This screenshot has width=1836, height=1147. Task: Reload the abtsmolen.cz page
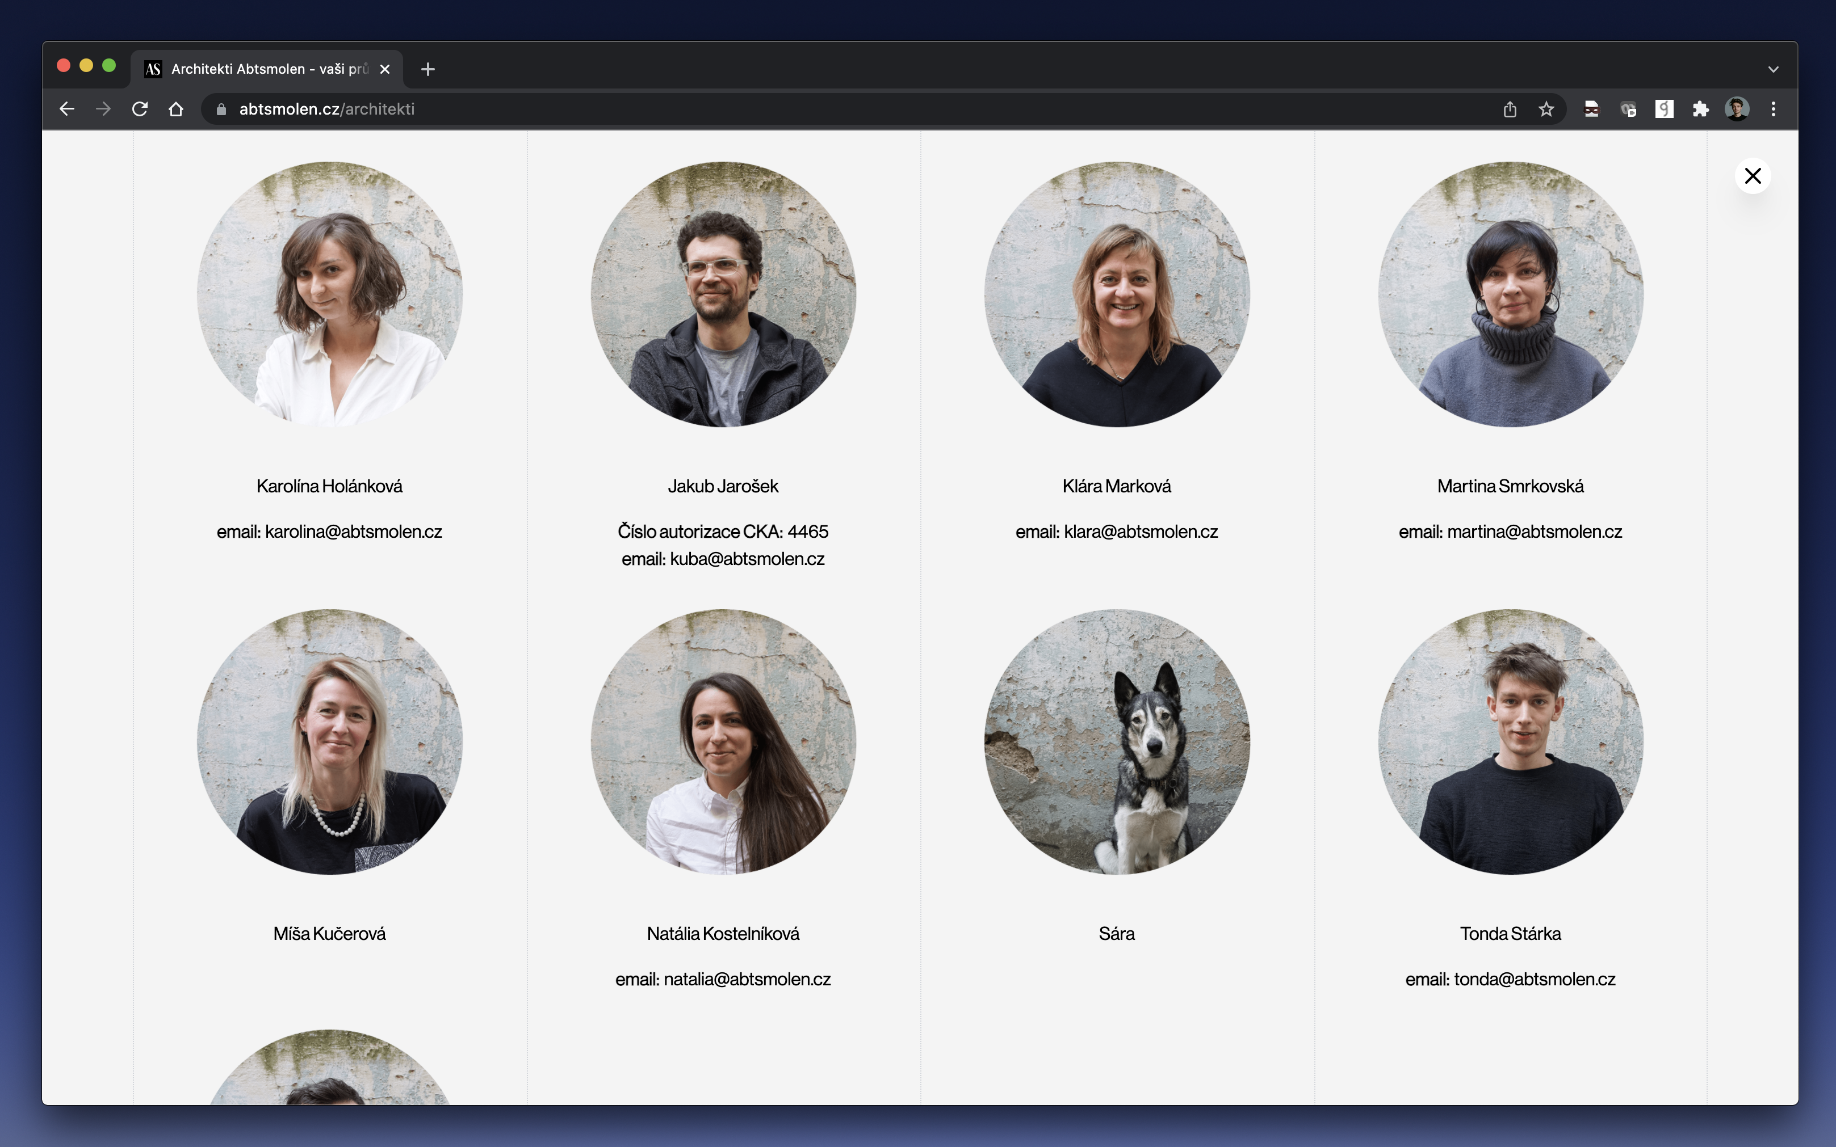click(x=140, y=109)
